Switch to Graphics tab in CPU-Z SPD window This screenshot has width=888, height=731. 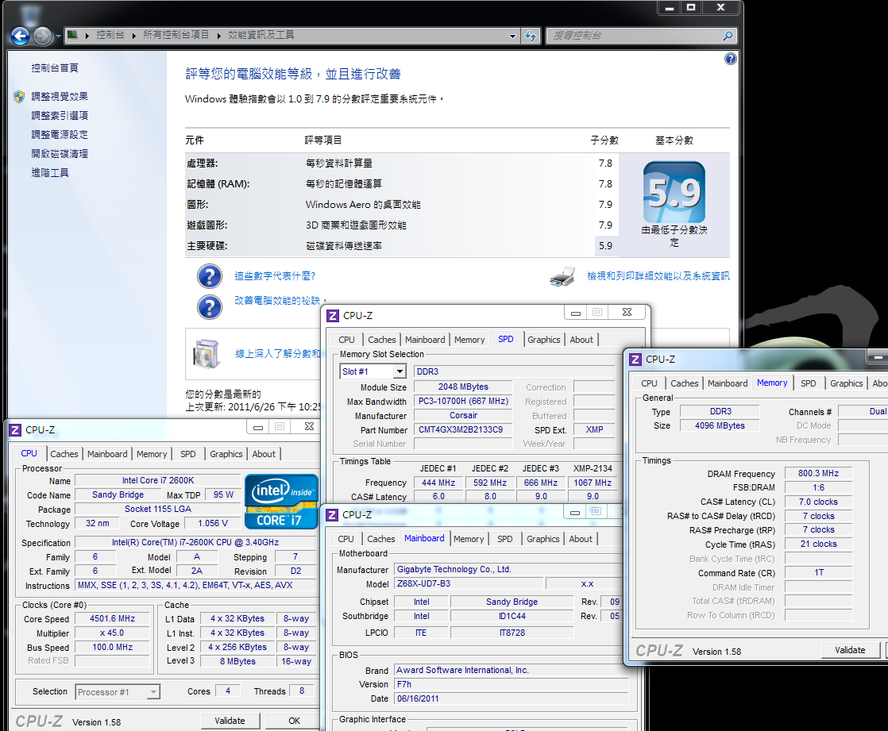pyautogui.click(x=543, y=340)
